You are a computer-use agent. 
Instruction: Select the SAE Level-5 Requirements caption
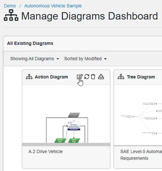click(141, 155)
